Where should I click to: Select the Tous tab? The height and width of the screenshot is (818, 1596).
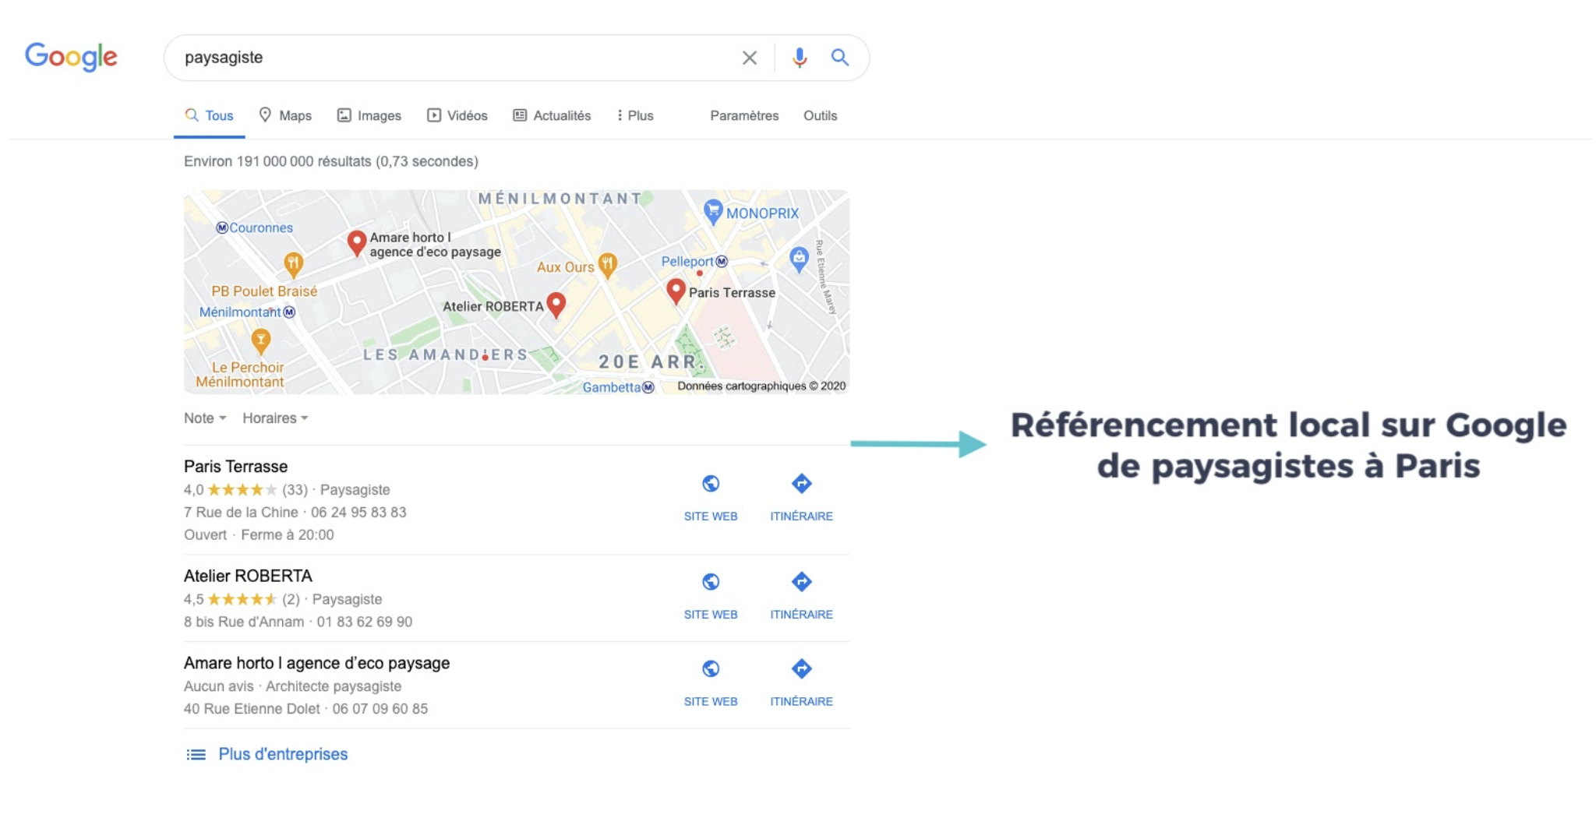point(209,115)
